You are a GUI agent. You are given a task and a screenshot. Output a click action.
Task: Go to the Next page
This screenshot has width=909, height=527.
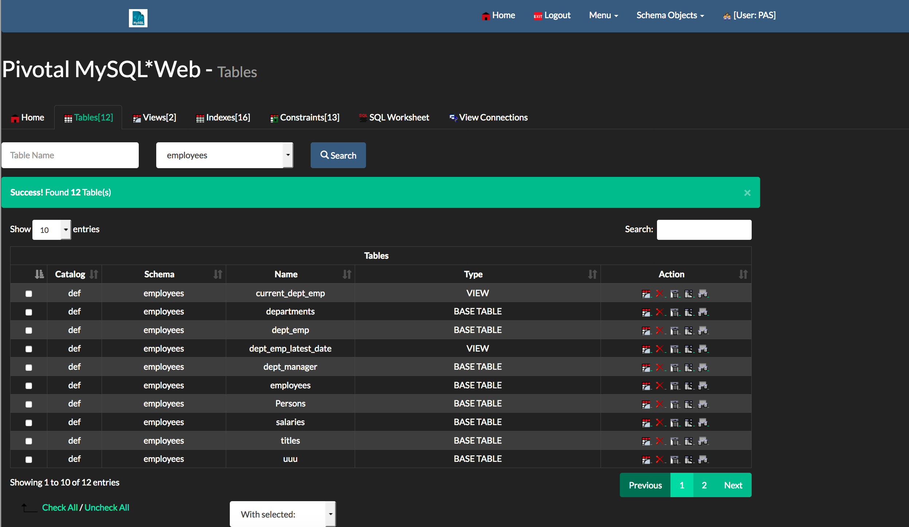[x=733, y=485]
